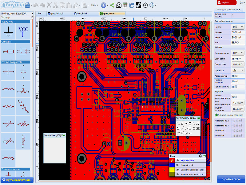This screenshot has height=185, width=246.
Task: Click the delete X icon
Action: coord(49,5)
